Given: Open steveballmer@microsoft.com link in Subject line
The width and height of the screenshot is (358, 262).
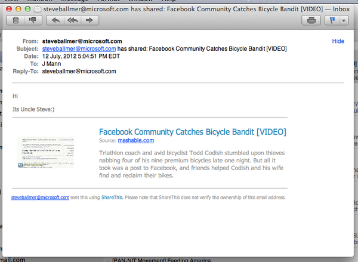Looking at the screenshot, I should [79, 49].
